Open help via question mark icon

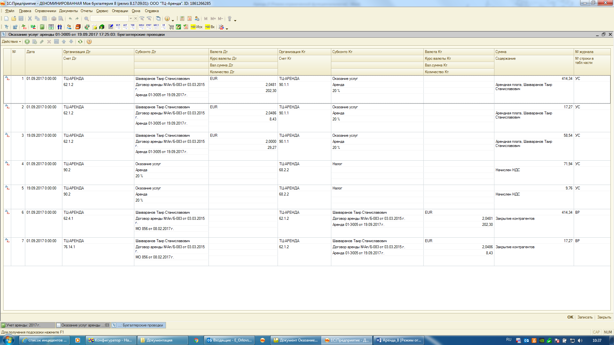(x=89, y=42)
